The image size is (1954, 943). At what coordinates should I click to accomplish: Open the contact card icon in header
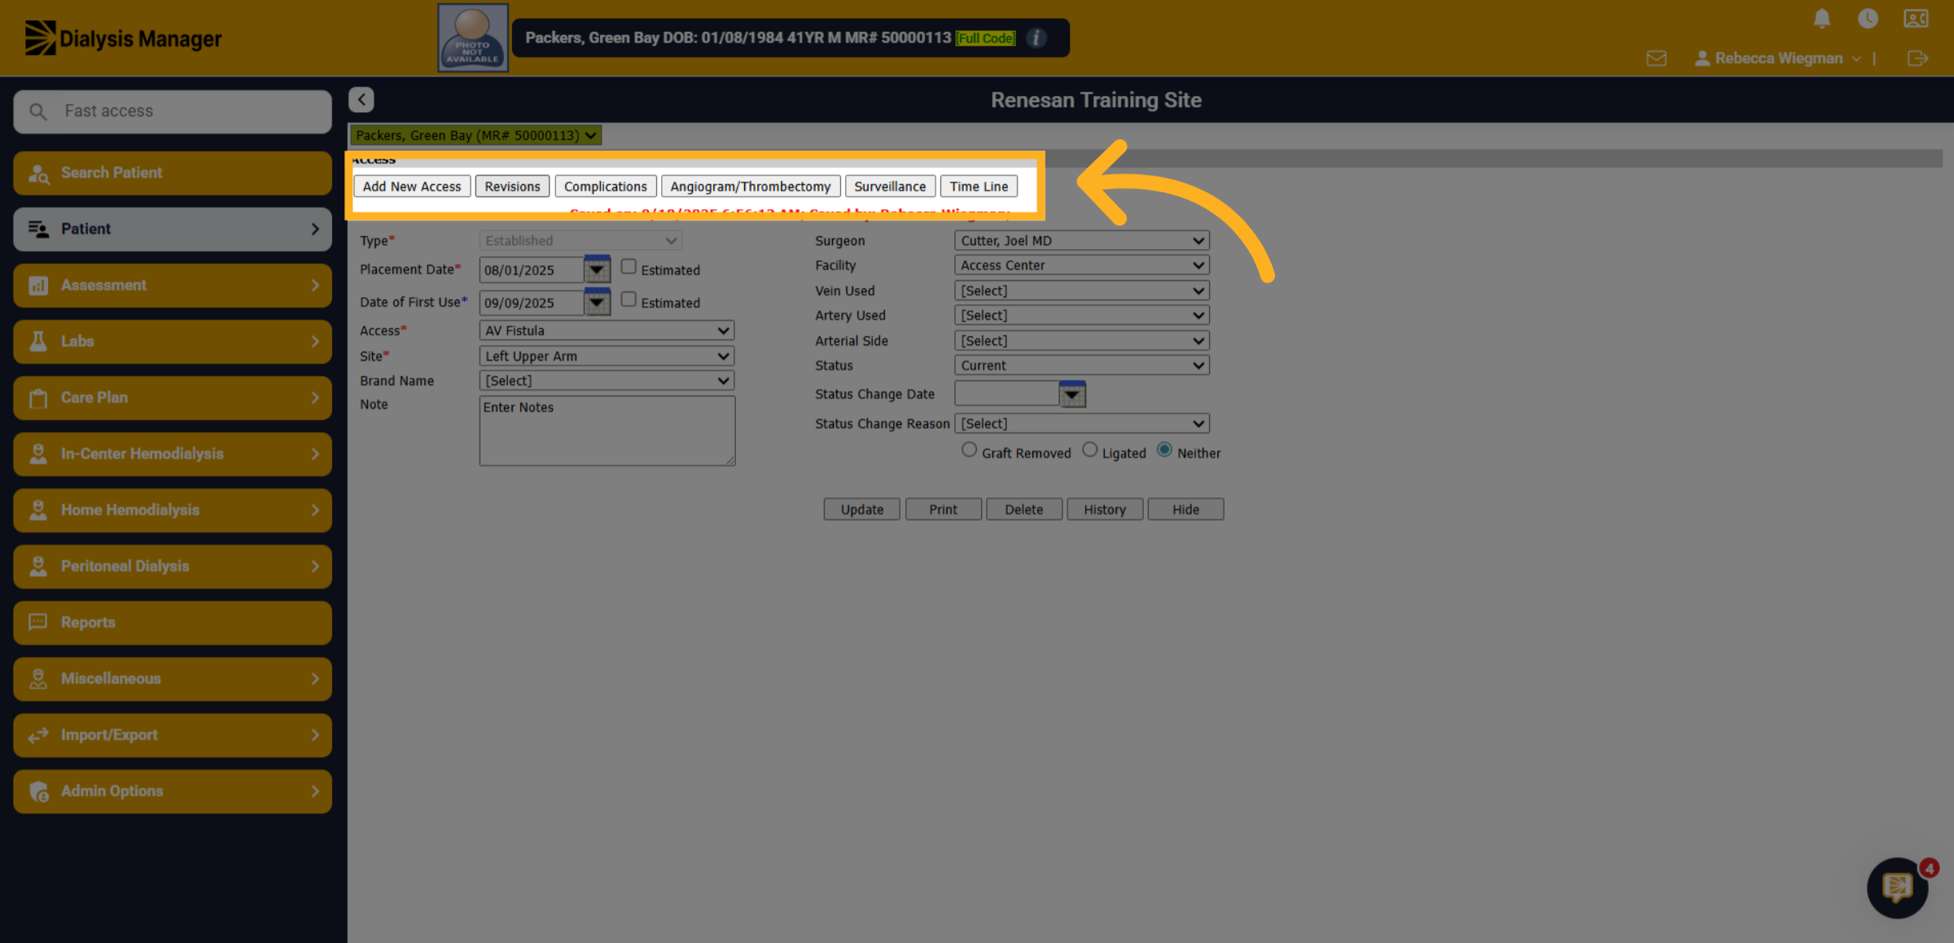1916,19
